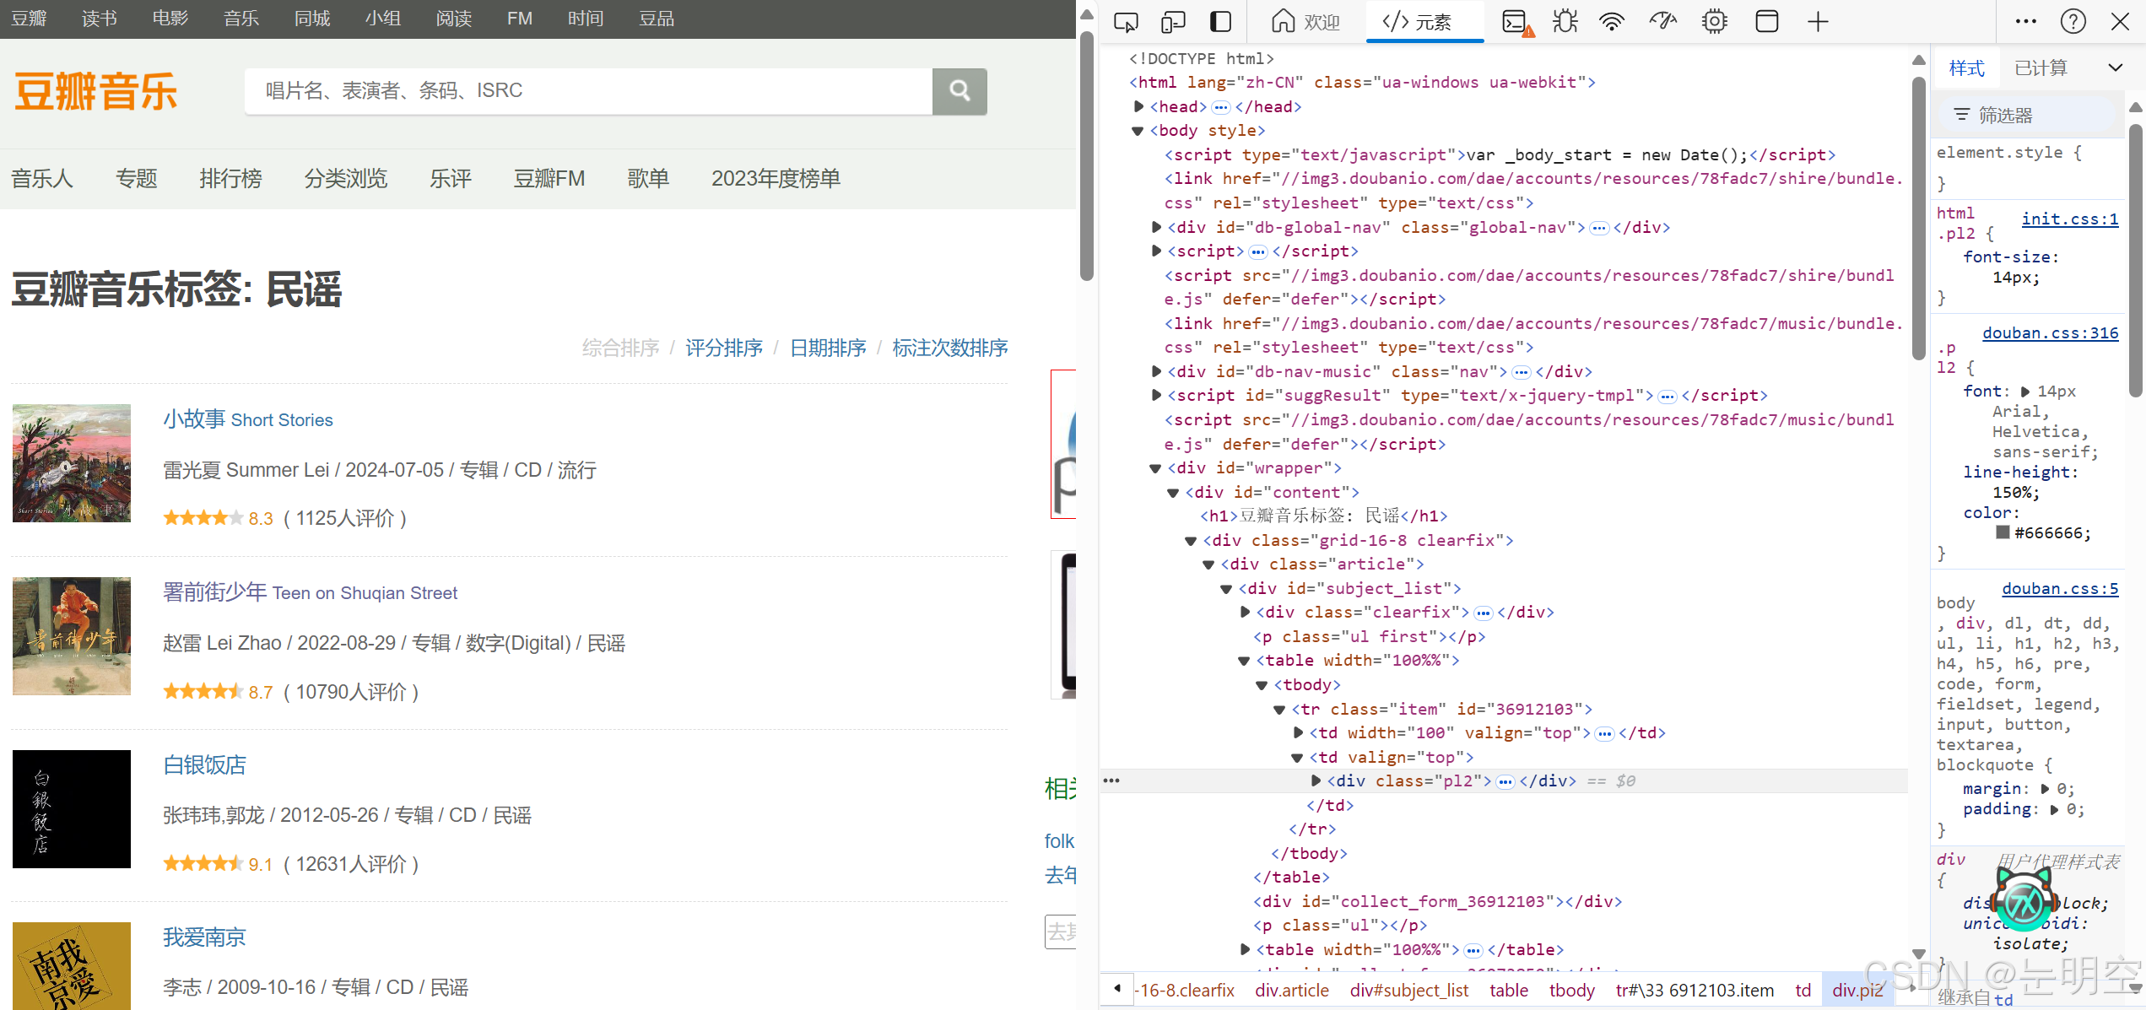Click the 豆瓣音乐 logo
The width and height of the screenshot is (2146, 1010).
[96, 92]
